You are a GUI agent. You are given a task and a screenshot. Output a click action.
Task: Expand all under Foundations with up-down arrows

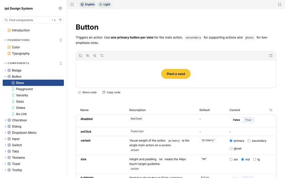pyautogui.click(x=61, y=40)
